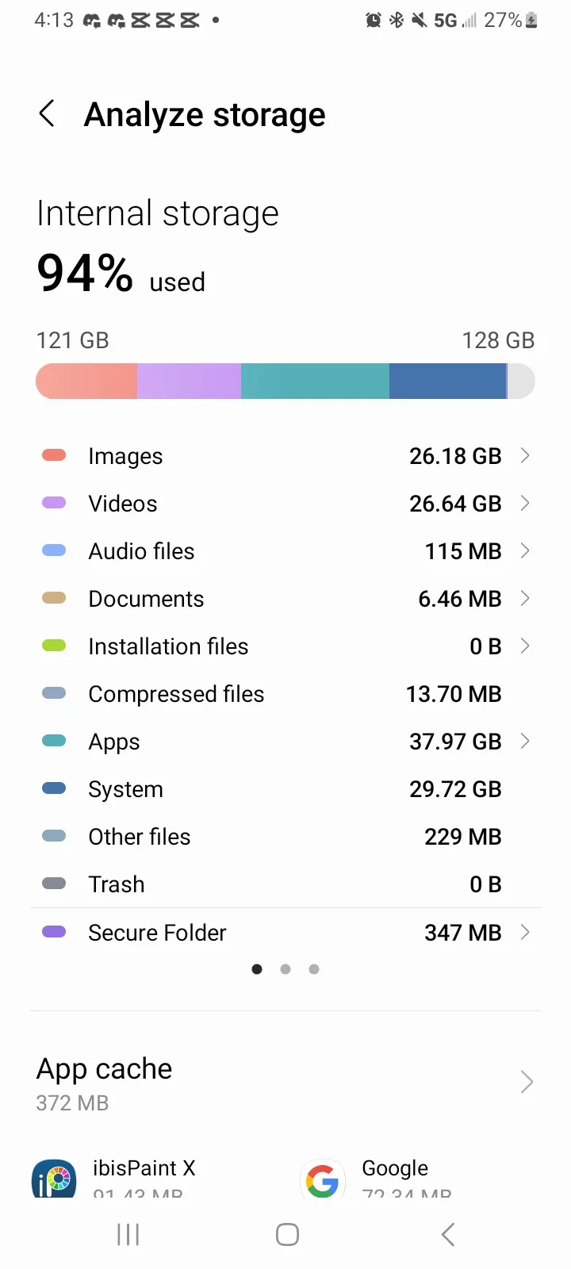
Task: Open Secure Folder storage details
Action: click(x=285, y=933)
